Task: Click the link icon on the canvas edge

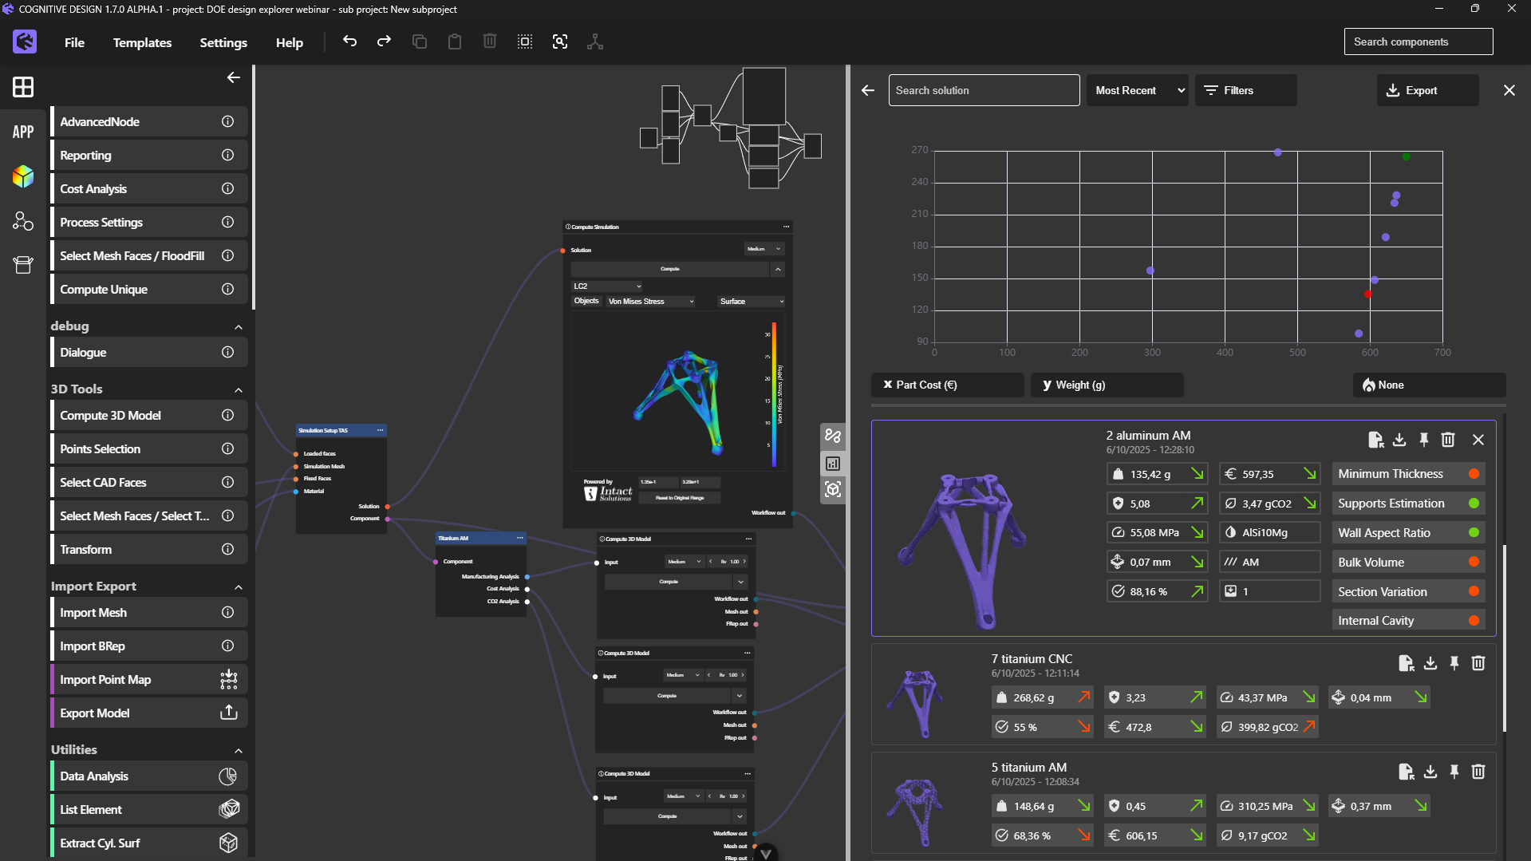Action: [833, 436]
